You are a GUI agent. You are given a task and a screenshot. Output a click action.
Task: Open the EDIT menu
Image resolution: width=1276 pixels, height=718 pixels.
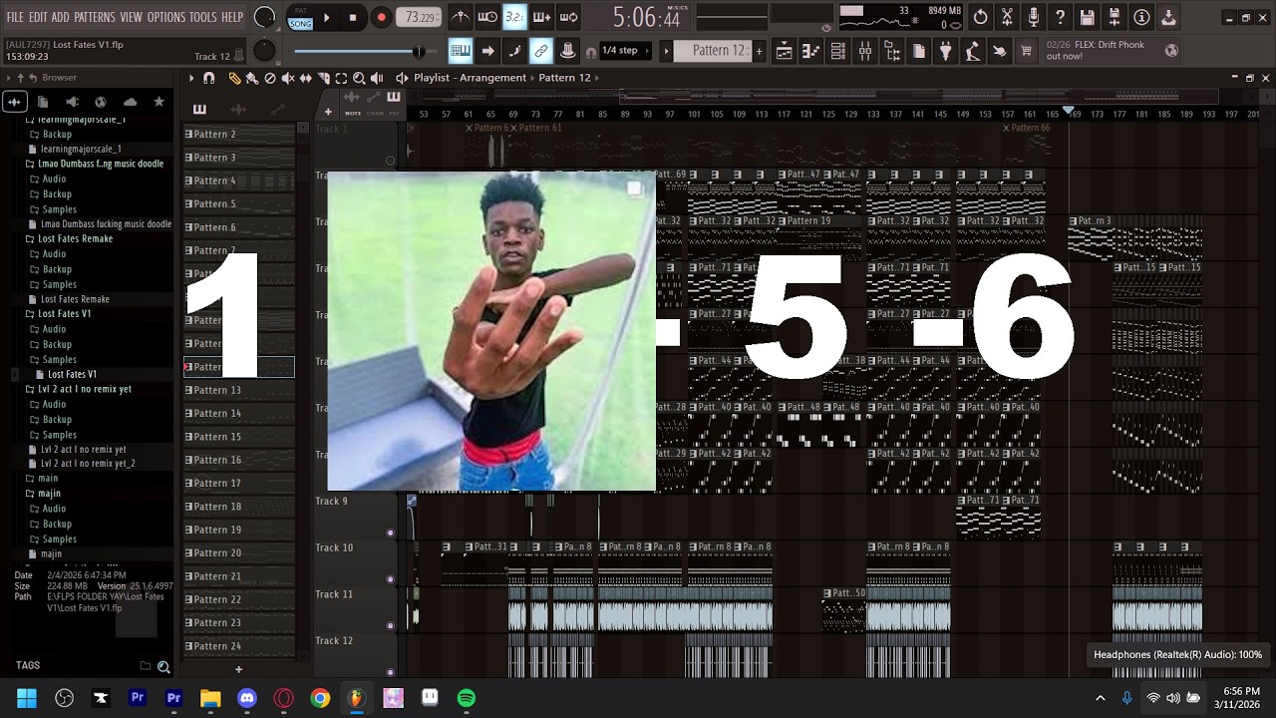point(38,18)
